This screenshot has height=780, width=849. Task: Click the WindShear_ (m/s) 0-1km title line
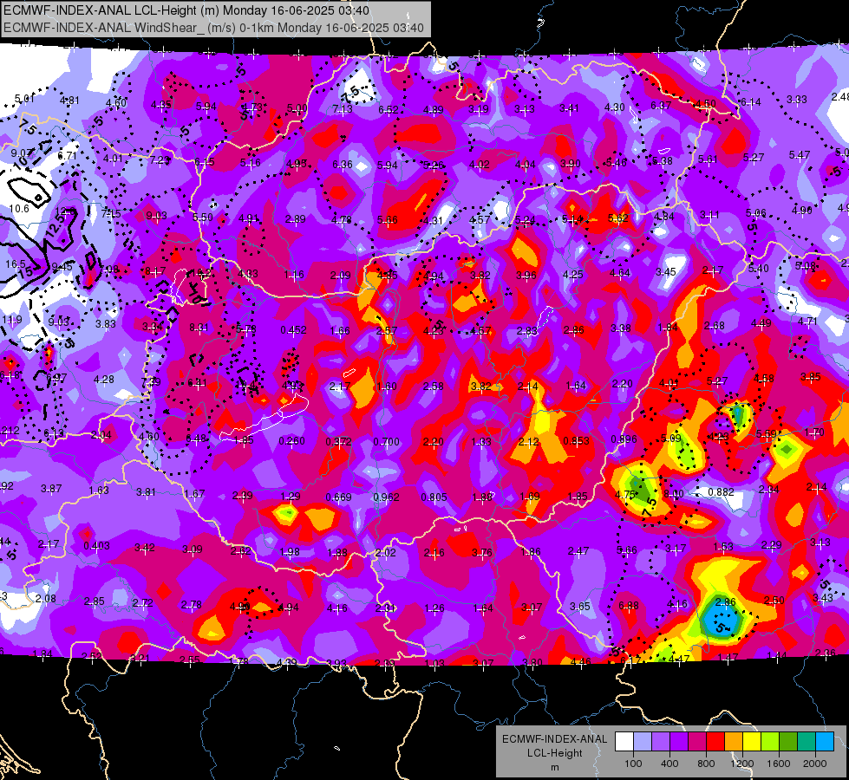click(x=213, y=28)
